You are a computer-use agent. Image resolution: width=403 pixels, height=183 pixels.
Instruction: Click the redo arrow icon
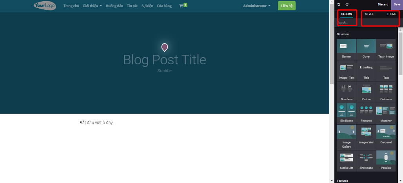click(x=347, y=5)
